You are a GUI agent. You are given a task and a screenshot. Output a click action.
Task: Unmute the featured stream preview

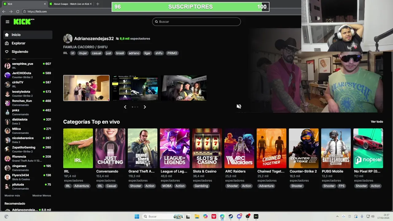239,107
